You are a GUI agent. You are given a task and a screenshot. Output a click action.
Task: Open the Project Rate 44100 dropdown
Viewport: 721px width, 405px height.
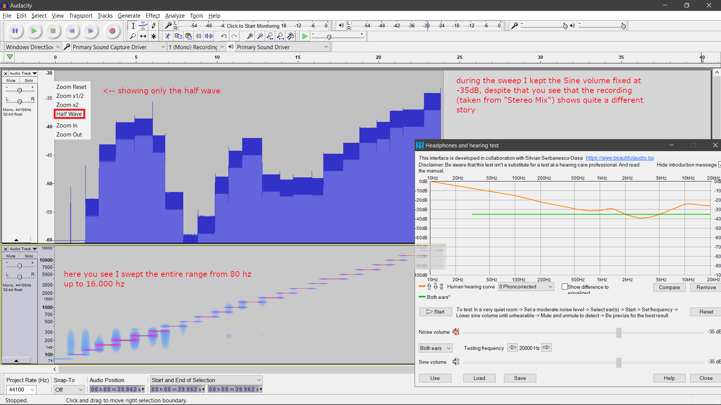[x=21, y=390]
